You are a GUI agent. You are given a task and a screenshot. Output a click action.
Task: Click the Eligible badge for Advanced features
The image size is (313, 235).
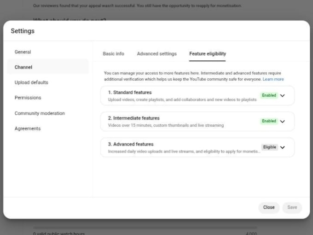[x=269, y=147]
